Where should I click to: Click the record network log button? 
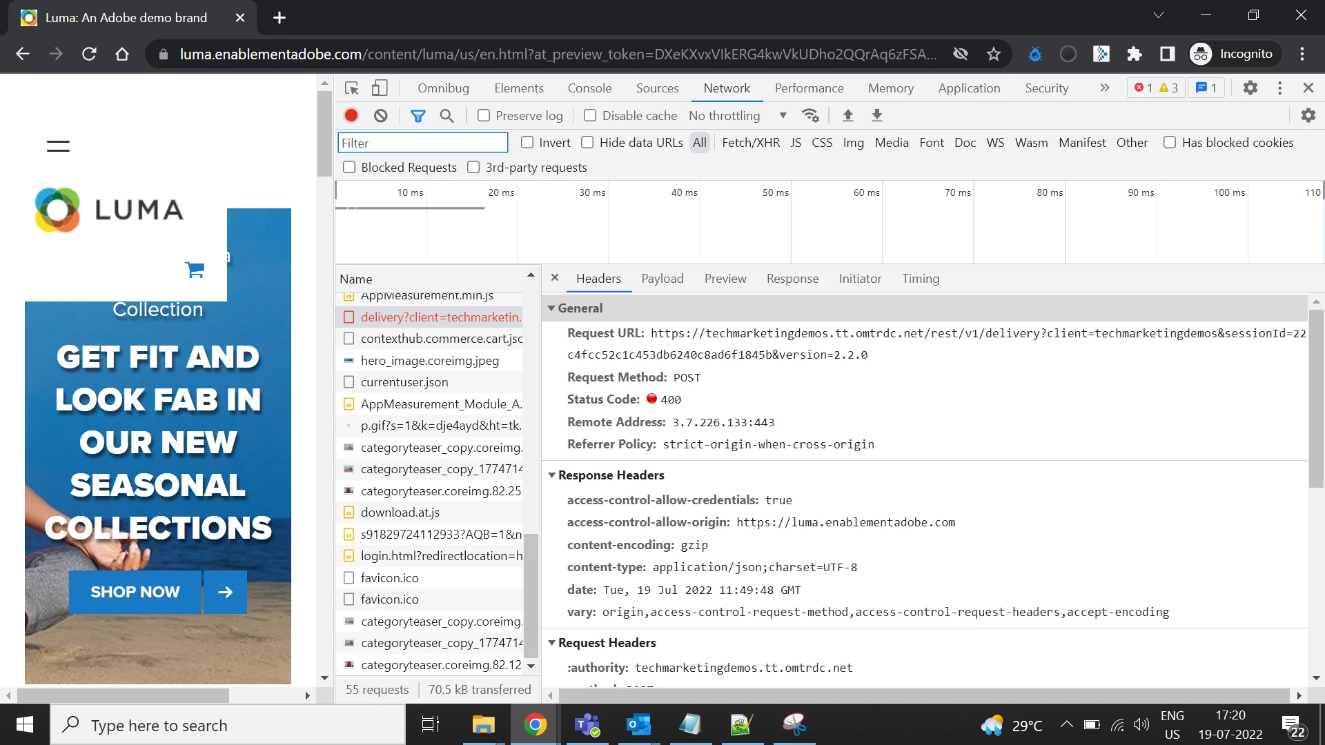351,116
